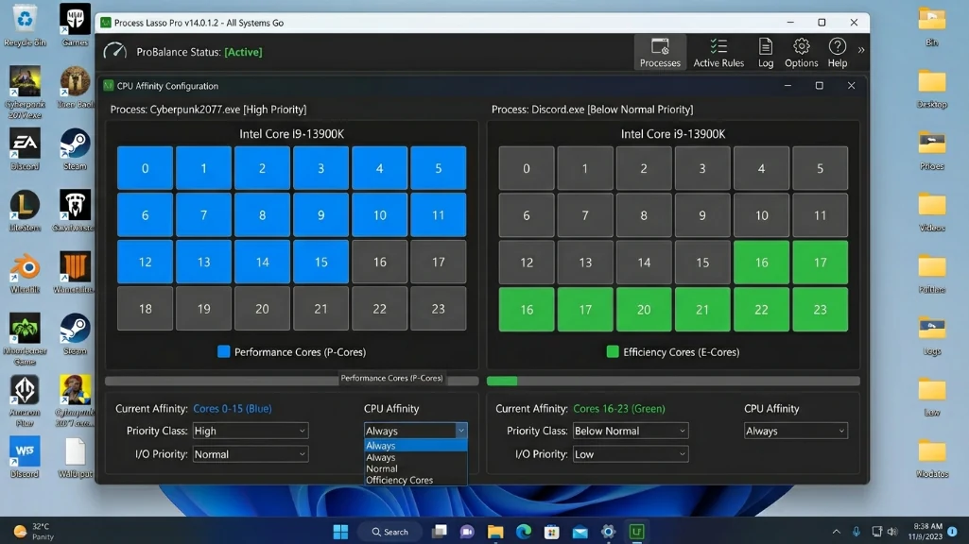Open the volume icon in system tray
Image resolution: width=969 pixels, height=544 pixels.
coord(892,532)
